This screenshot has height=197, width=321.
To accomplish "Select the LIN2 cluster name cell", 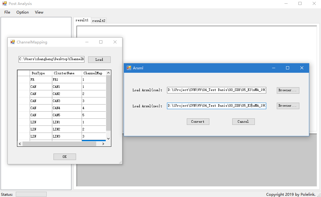I will pyautogui.click(x=67, y=129).
